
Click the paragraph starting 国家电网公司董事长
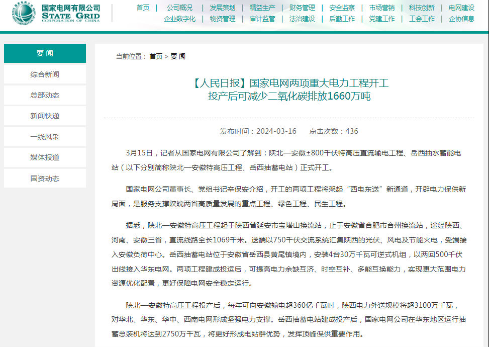coord(289,196)
